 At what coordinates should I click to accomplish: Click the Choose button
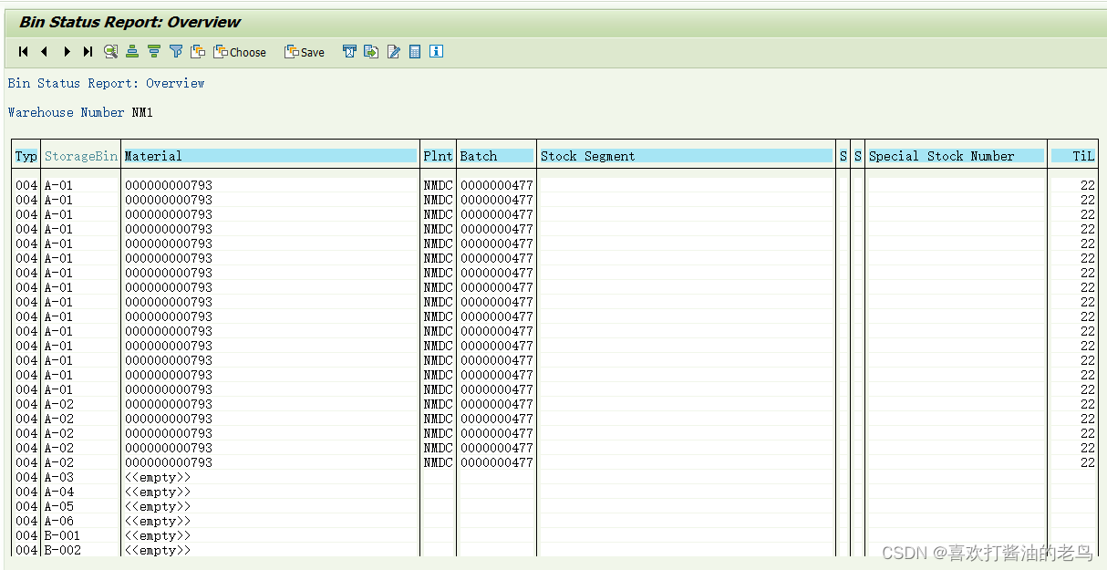pyautogui.click(x=240, y=52)
